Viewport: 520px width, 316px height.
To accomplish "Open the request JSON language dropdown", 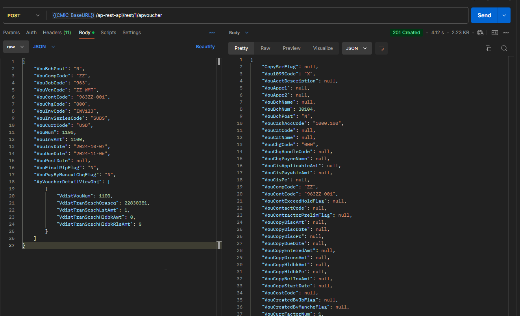I will [44, 47].
